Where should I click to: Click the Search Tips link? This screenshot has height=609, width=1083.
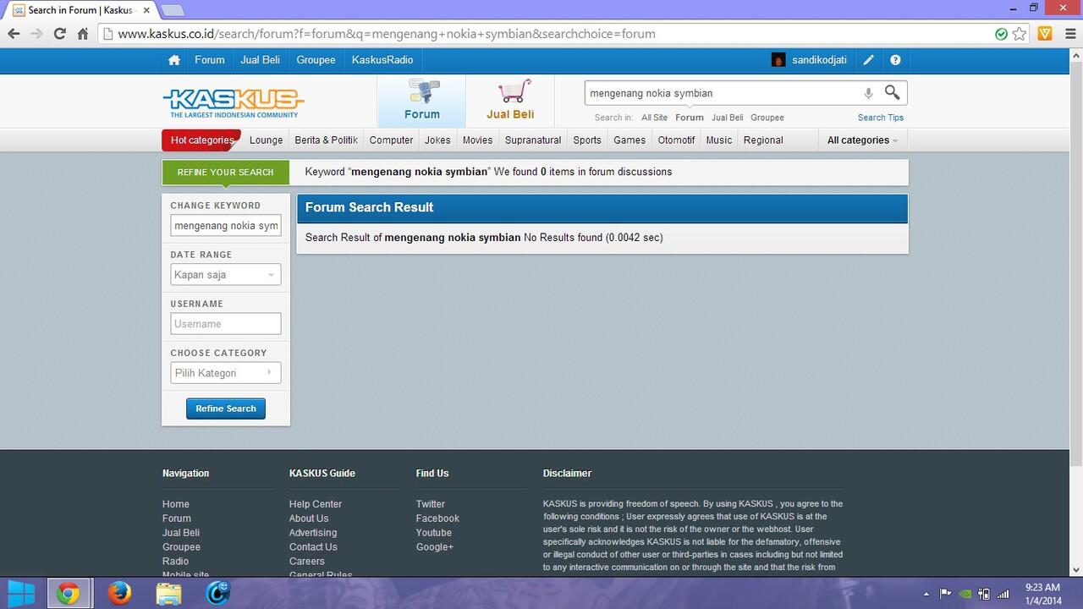click(881, 118)
